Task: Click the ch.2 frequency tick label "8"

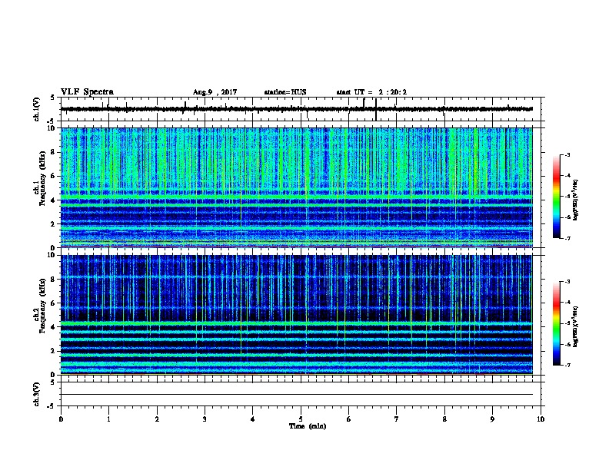Action: 54,279
